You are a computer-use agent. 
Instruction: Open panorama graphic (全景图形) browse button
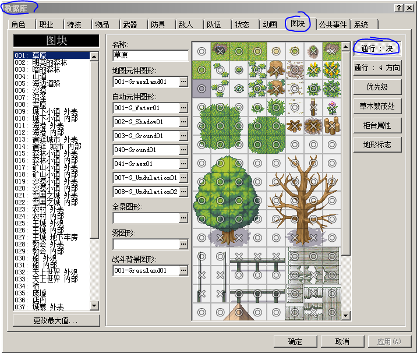point(183,218)
